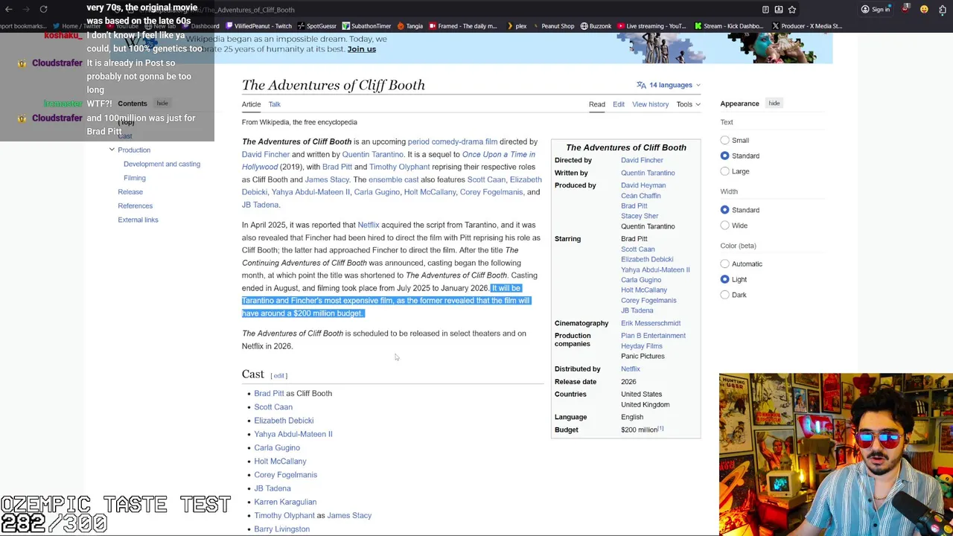Open the VilifiedPeanut - Twitch bookmark
This screenshot has height=536, width=953.
point(258,26)
